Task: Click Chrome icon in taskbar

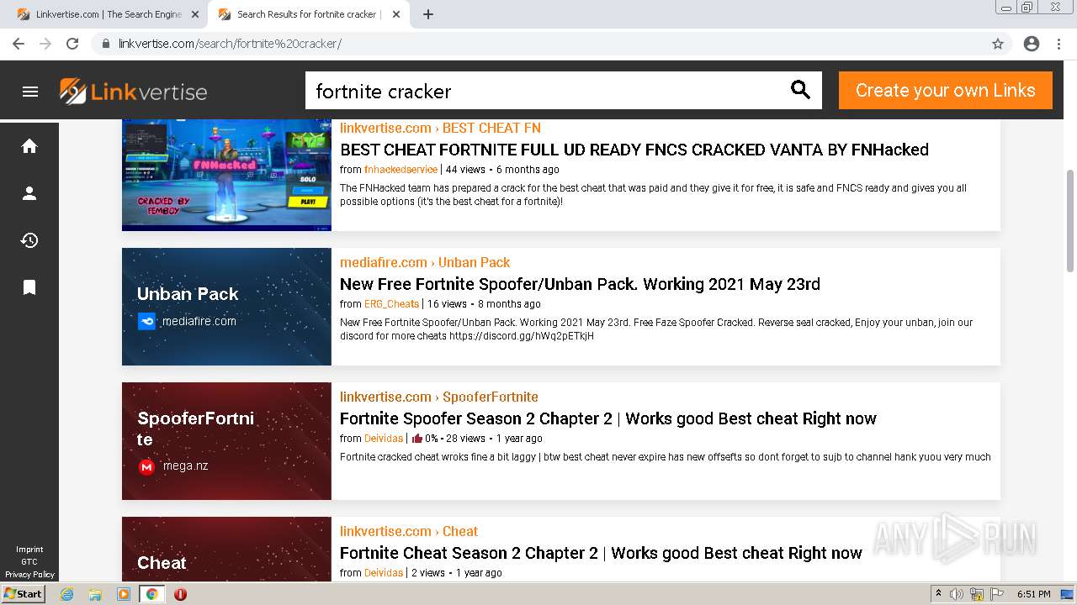Action: [151, 594]
